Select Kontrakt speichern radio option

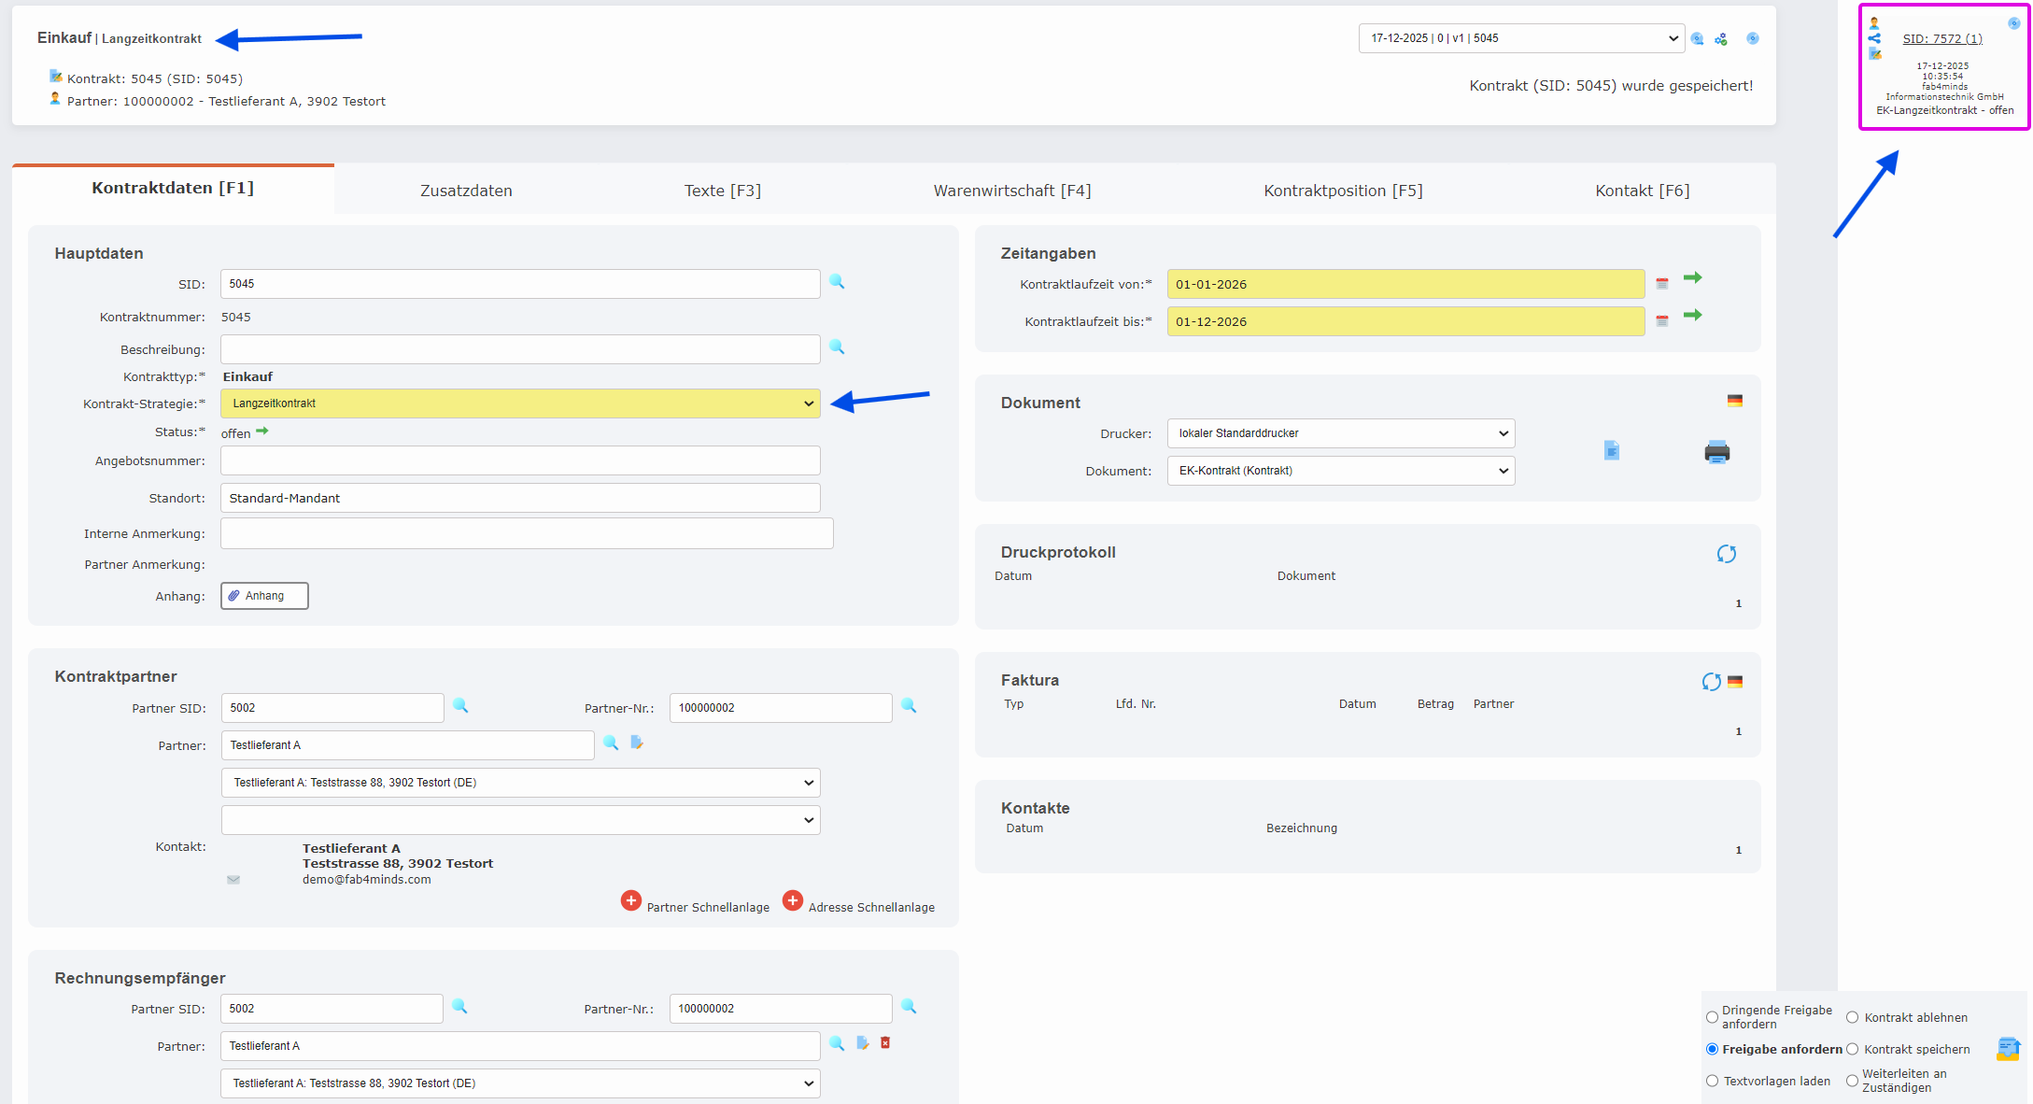tap(1852, 1050)
